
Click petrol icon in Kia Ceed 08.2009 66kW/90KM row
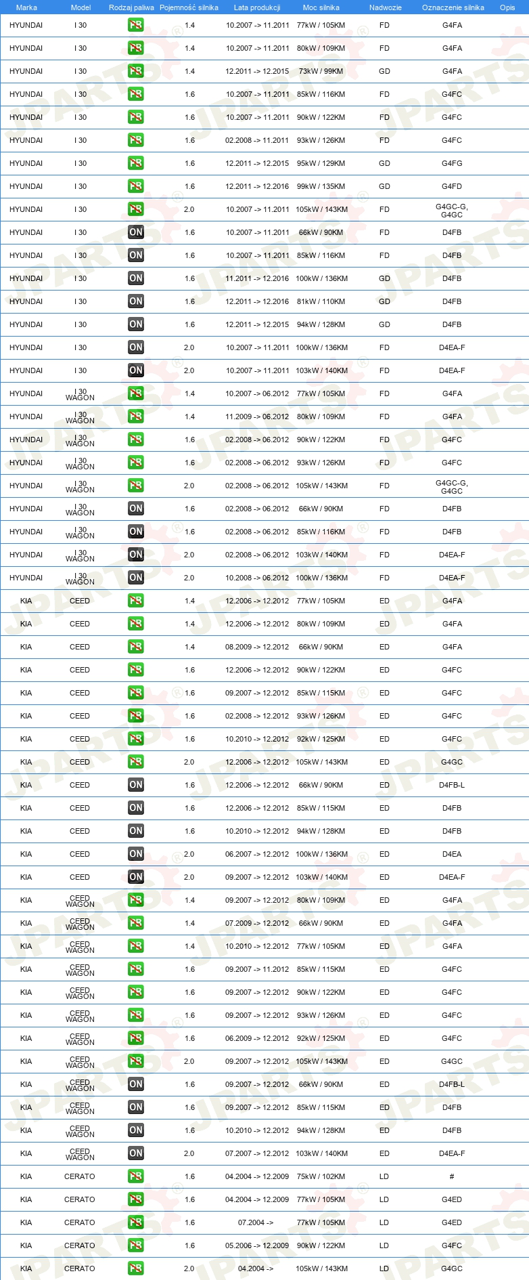(x=135, y=647)
